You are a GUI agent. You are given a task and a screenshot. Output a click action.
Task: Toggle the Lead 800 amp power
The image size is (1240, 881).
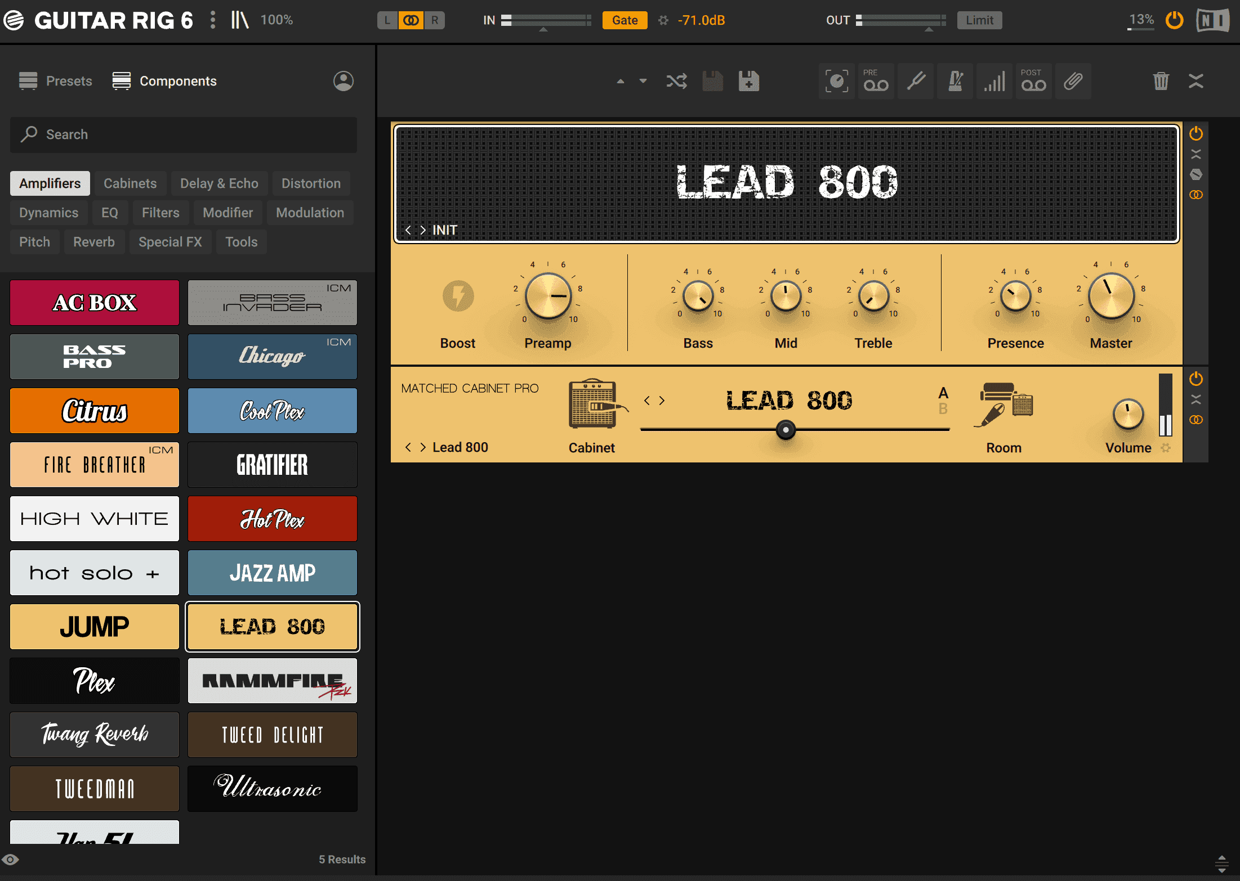1196,134
